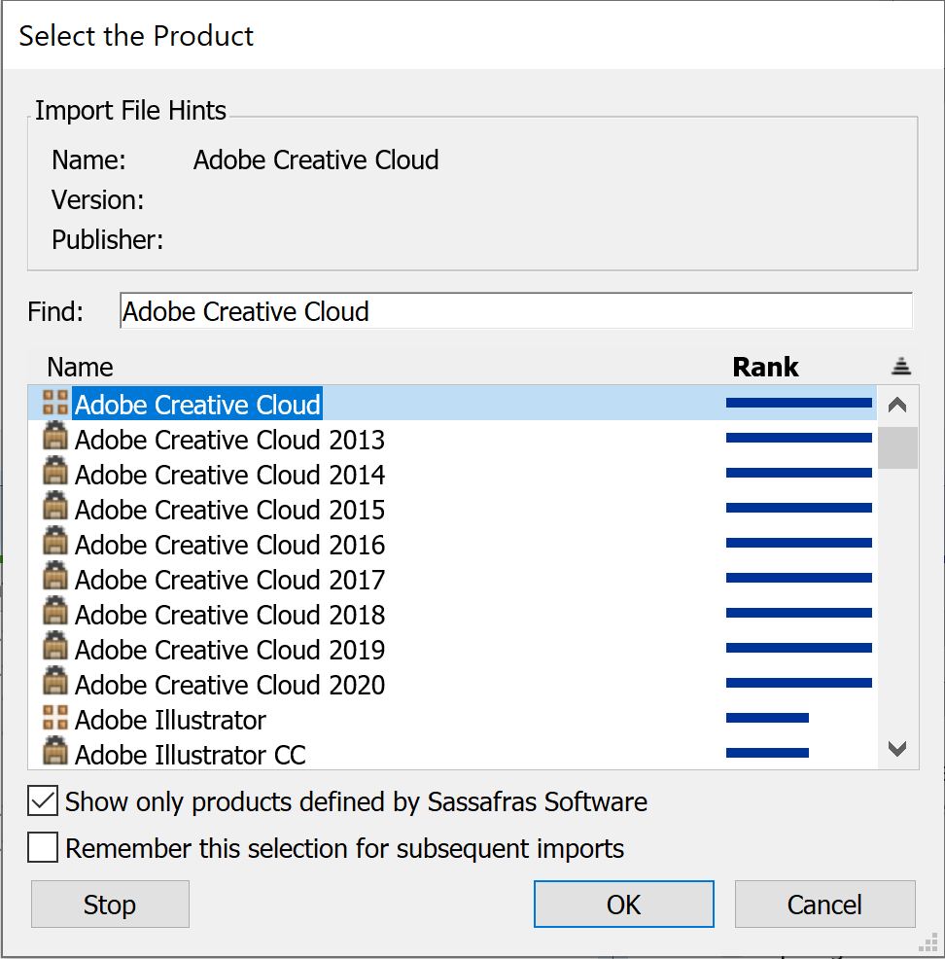The height and width of the screenshot is (959, 945).
Task: Click the sort indicator icon next to Rank
Action: [x=901, y=367]
